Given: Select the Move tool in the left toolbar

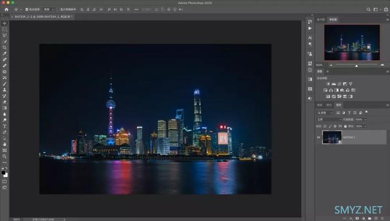Looking at the screenshot, I should click(5, 24).
